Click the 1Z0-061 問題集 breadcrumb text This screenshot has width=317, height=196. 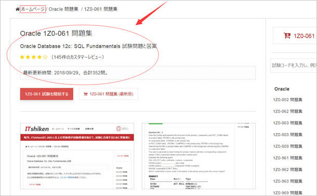(101, 9)
